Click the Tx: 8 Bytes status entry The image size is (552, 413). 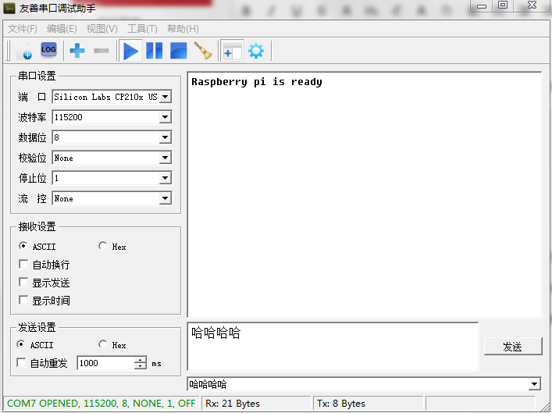[368, 404]
